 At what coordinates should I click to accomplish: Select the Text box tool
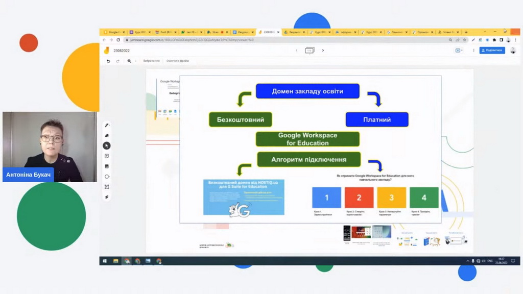click(x=107, y=187)
